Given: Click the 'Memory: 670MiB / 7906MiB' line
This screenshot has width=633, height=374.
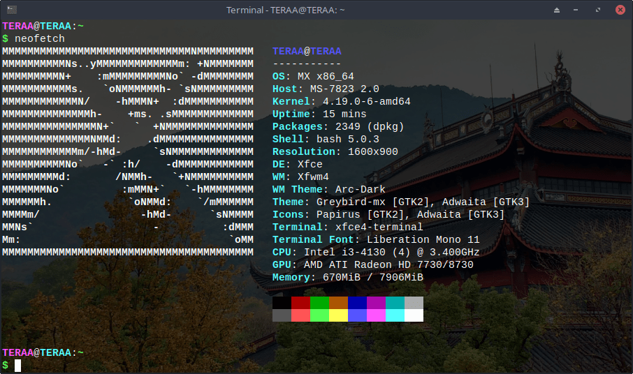Looking at the screenshot, I should click(348, 277).
